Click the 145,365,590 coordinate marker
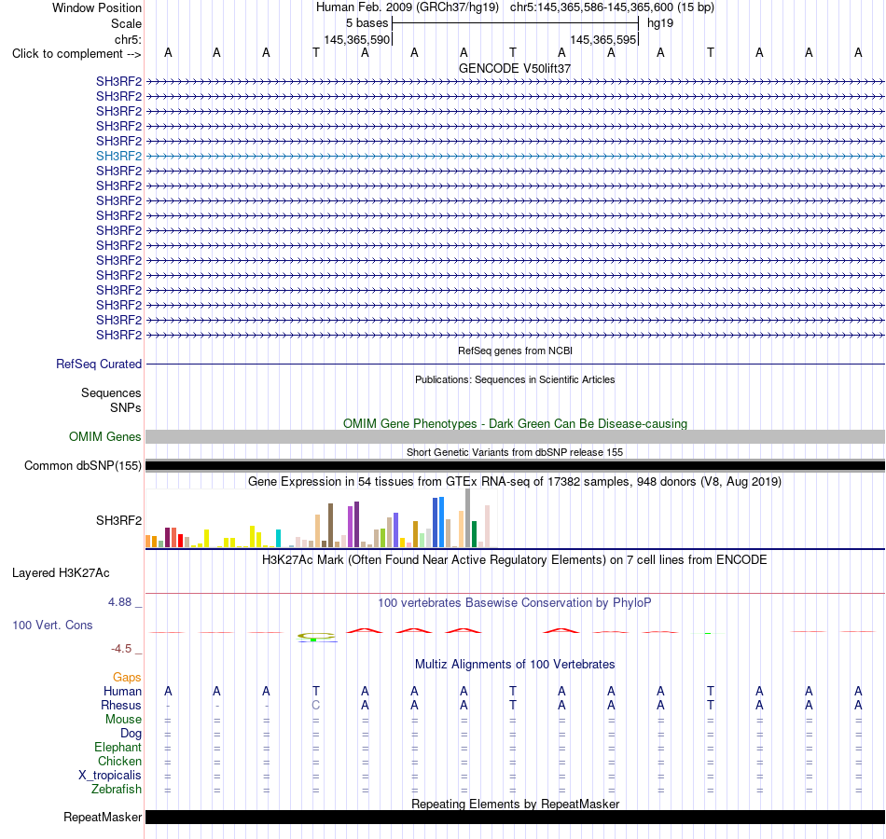The height and width of the screenshot is (839, 886). (357, 39)
